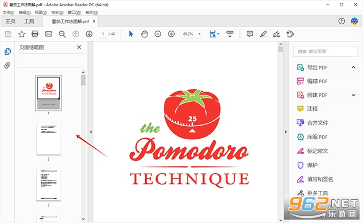Open the 帮助 menu
The image size is (363, 223).
(92, 12)
